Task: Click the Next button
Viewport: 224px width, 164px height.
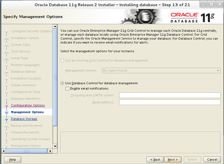Action: pos(173,160)
